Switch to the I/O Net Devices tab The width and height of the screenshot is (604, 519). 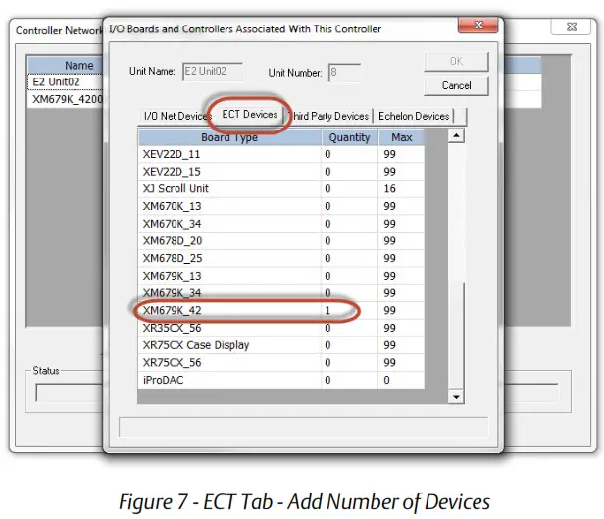[x=175, y=116]
